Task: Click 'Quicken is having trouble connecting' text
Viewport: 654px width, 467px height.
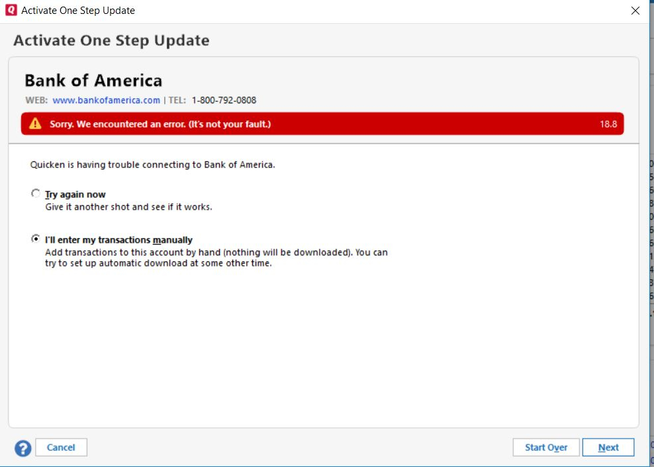Action: coord(153,165)
